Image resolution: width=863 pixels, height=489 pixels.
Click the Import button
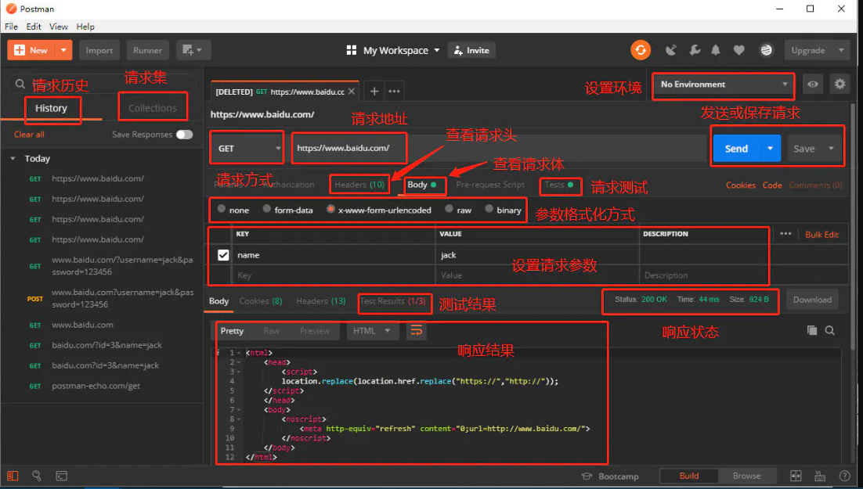99,50
